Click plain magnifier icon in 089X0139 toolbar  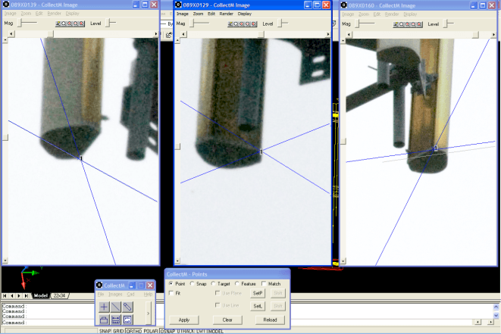click(x=64, y=23)
